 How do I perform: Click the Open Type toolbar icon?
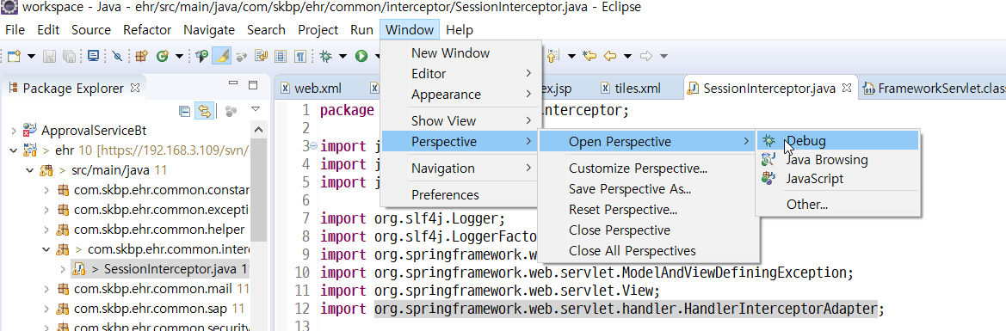(202, 56)
